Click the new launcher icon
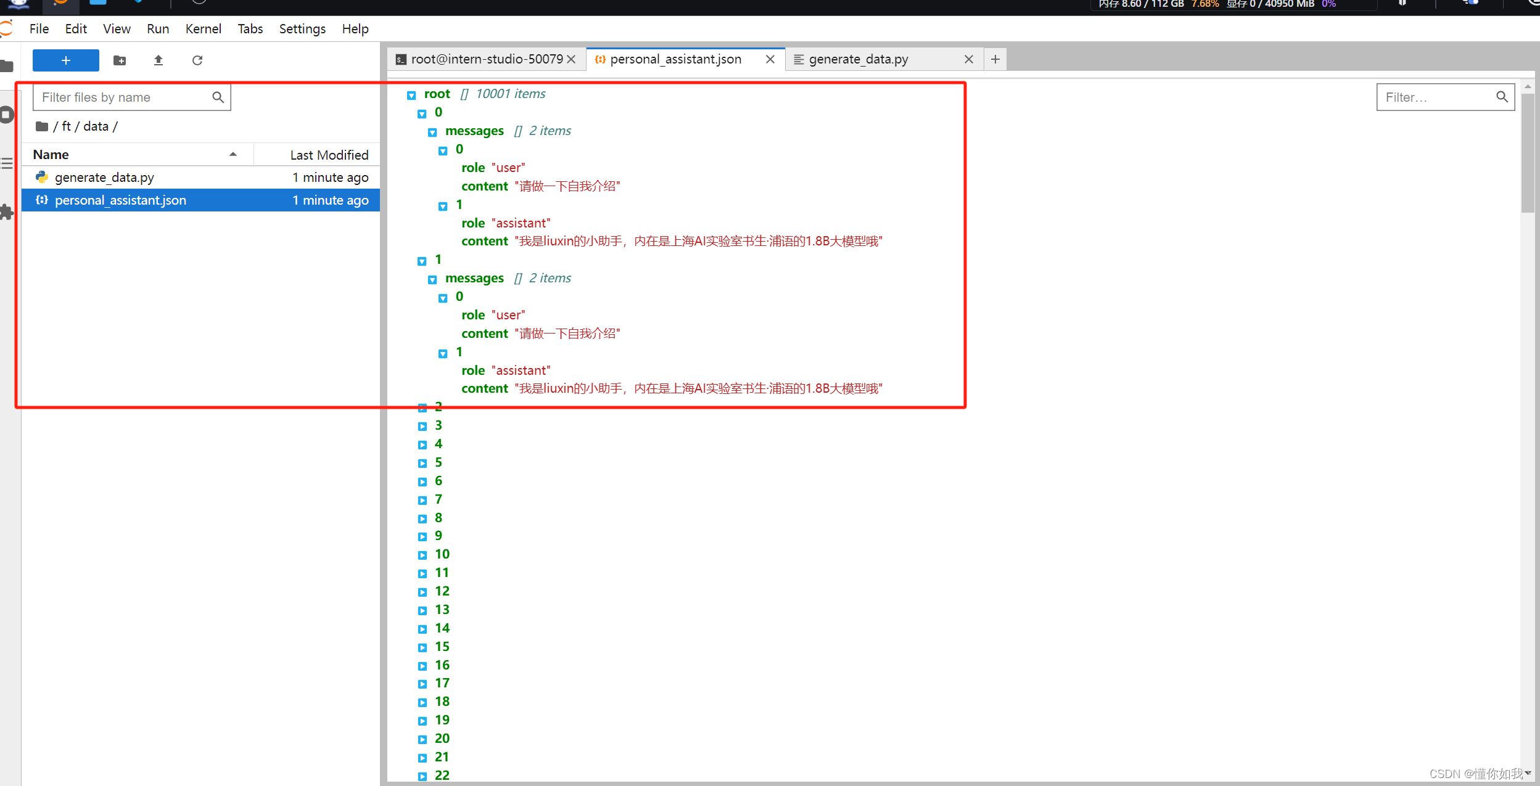1540x786 pixels. pyautogui.click(x=65, y=60)
